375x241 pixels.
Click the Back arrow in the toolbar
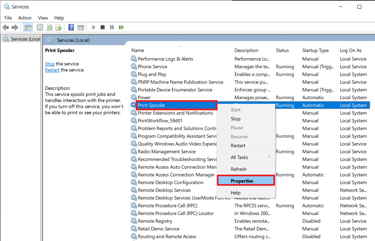(6, 27)
